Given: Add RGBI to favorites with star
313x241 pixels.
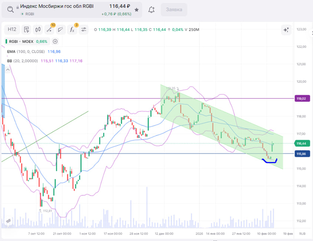Looking at the screenshot, I should point(136,9).
